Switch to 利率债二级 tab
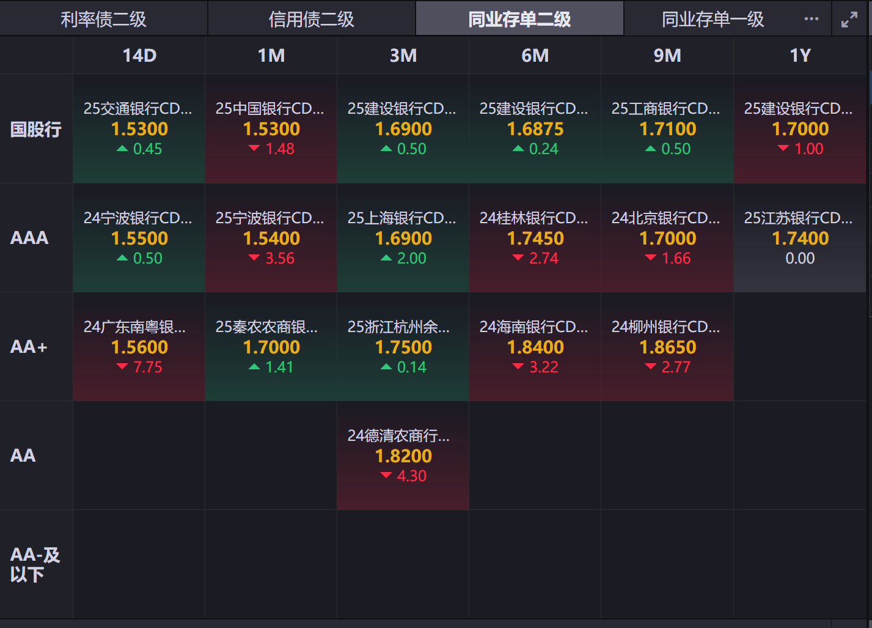Screen dimensions: 872x628 [104, 19]
